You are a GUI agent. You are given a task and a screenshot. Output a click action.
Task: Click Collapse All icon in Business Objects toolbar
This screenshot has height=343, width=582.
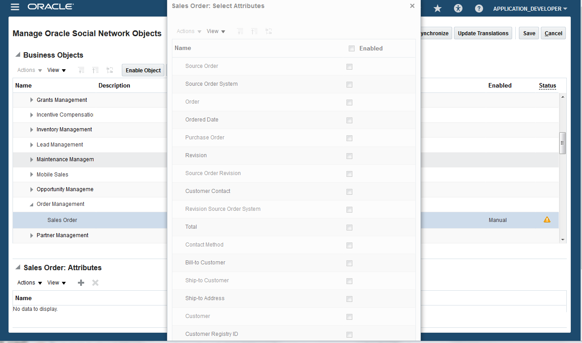click(x=95, y=70)
